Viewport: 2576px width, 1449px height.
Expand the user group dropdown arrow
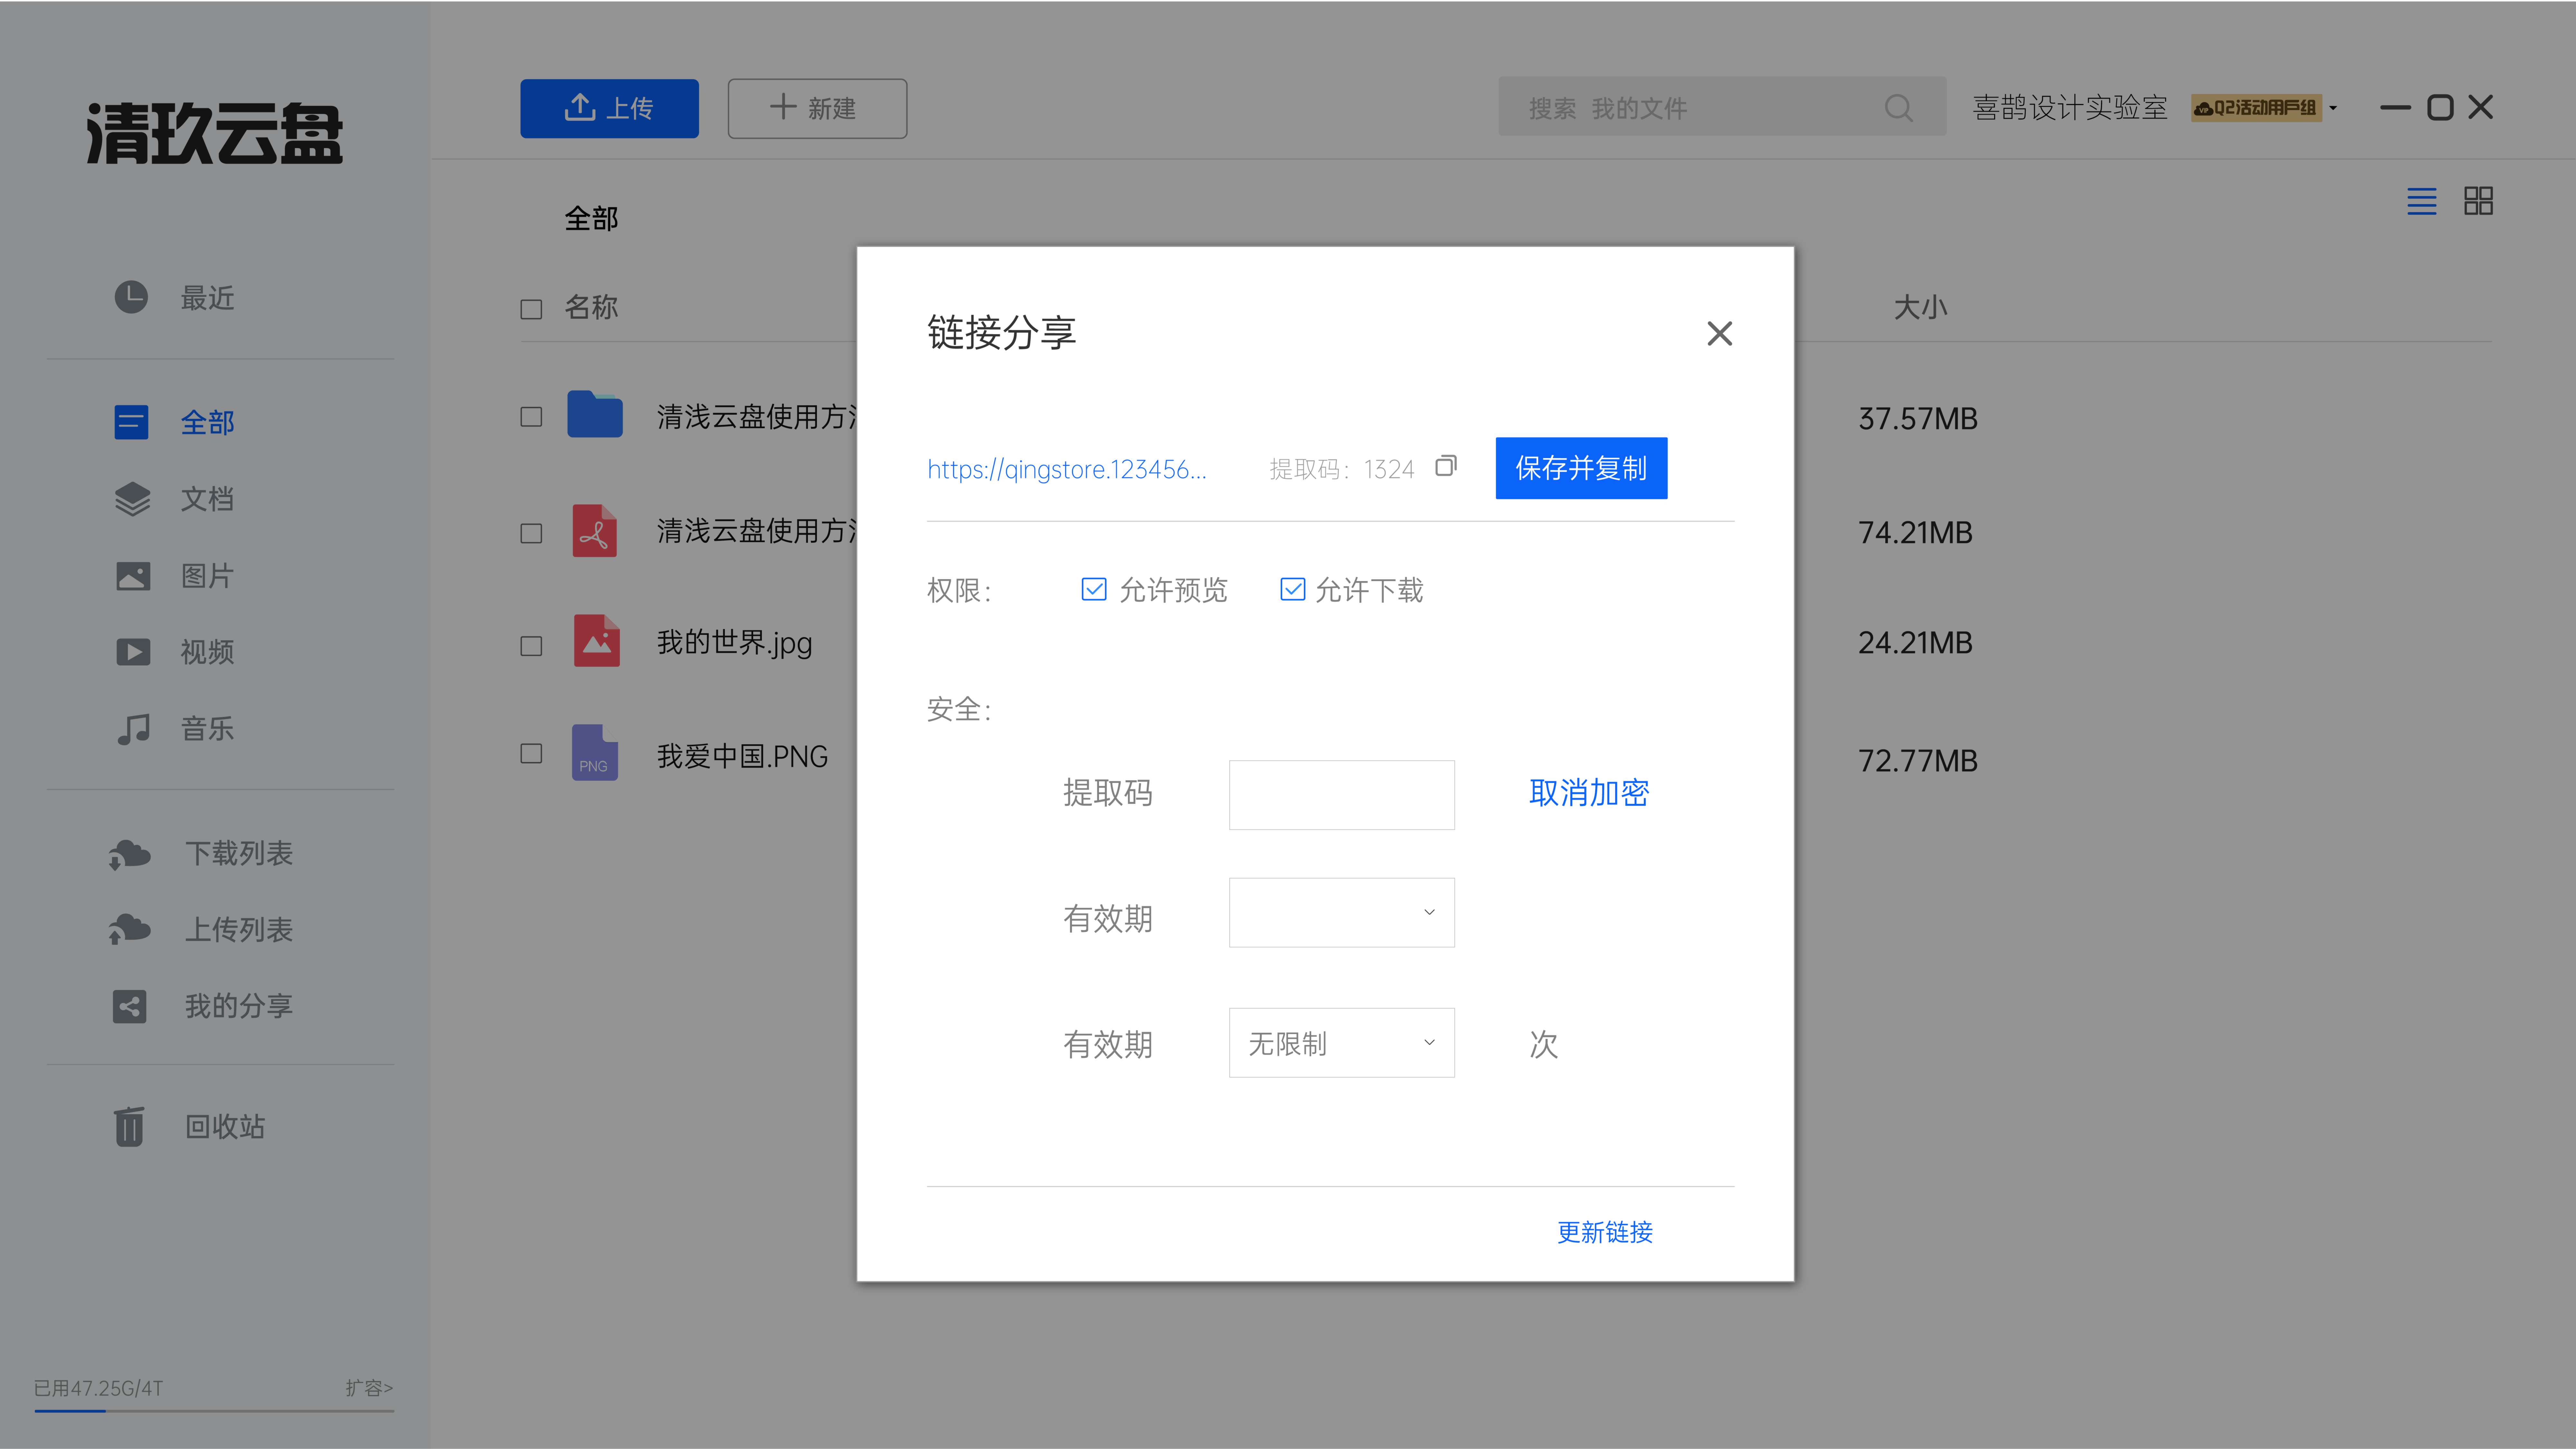pyautogui.click(x=2333, y=108)
